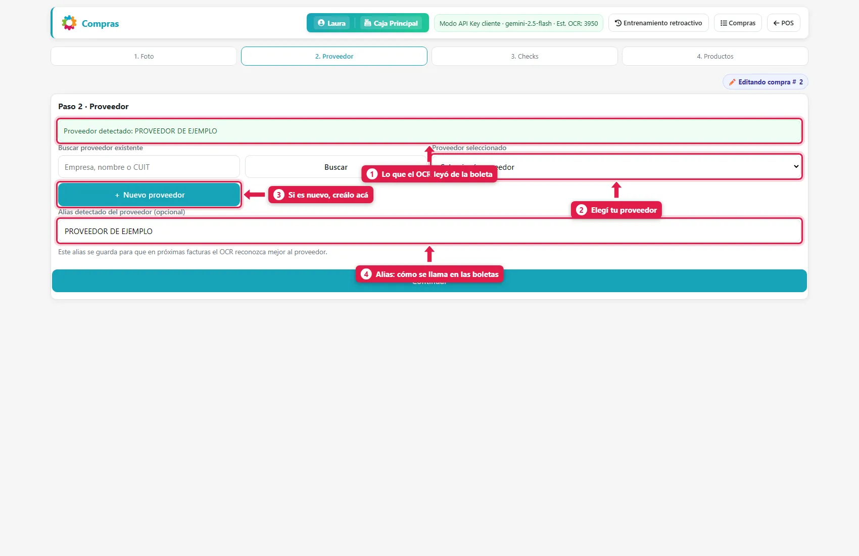
Task: Focus the Empresa, nombre o CUIT field
Action: (x=149, y=167)
